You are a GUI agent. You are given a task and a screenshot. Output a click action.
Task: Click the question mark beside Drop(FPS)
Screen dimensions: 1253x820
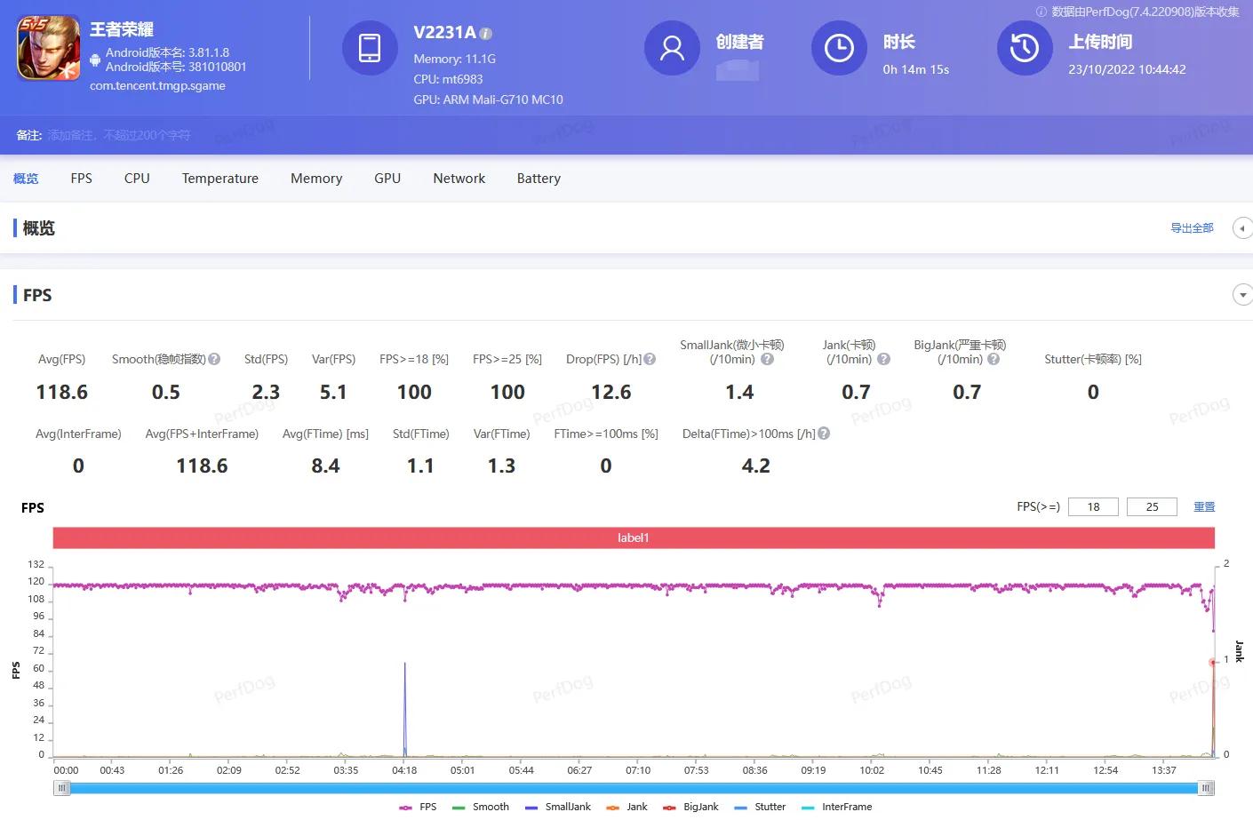point(650,359)
